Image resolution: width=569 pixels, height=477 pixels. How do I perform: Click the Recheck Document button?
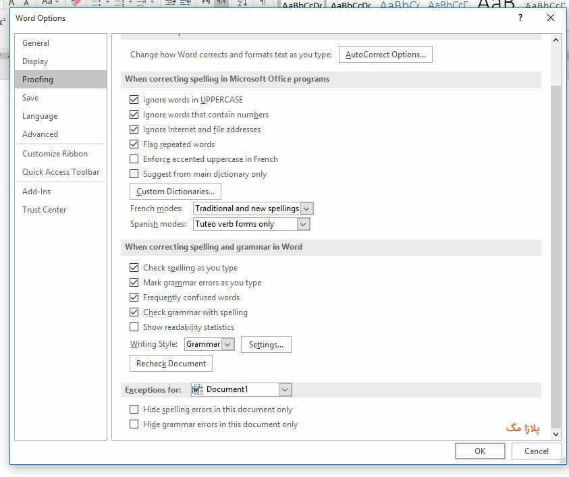[171, 364]
